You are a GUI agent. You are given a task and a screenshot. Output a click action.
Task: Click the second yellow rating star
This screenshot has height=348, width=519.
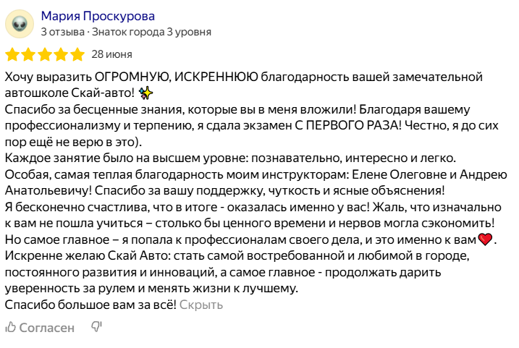[28, 54]
